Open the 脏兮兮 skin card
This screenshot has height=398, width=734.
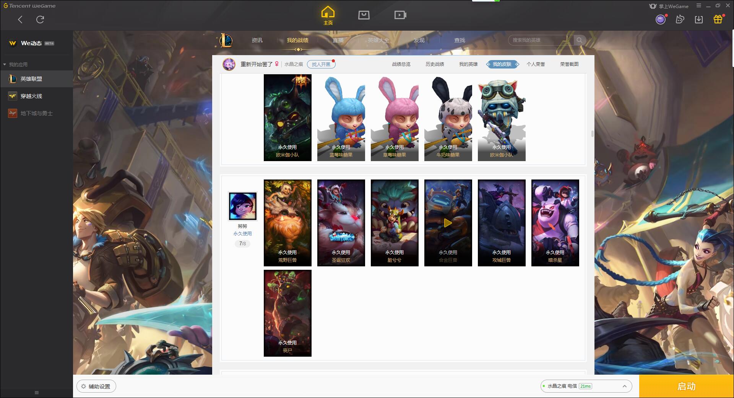pos(395,223)
